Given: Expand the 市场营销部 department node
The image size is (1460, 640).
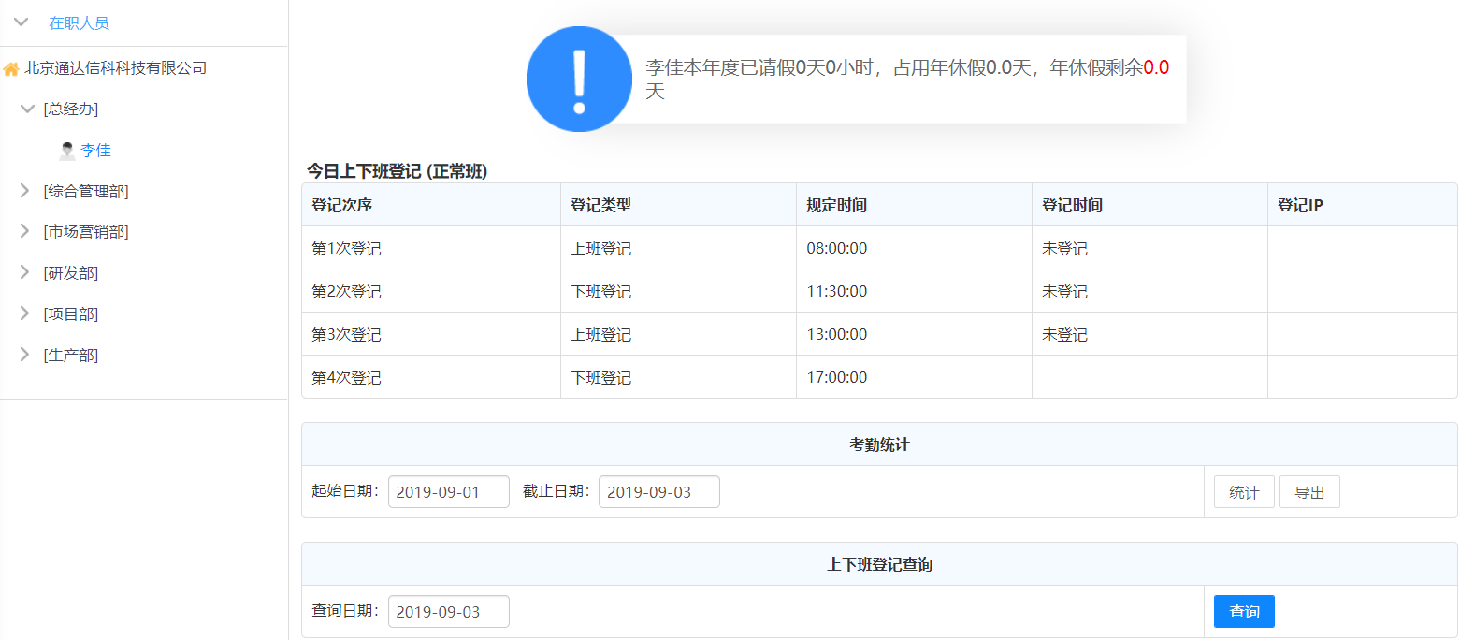Looking at the screenshot, I should click(25, 232).
